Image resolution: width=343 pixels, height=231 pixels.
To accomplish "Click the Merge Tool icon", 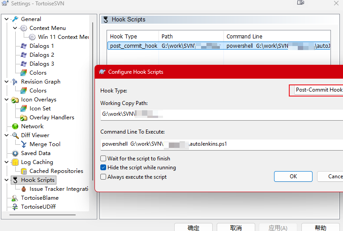I will [x=24, y=144].
